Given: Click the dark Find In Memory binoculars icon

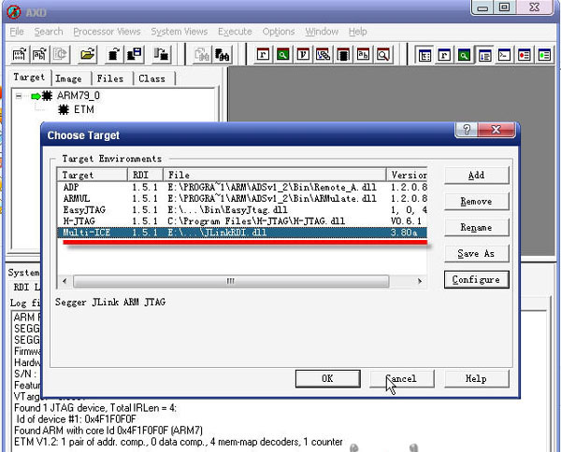Looking at the screenshot, I should point(223,55).
